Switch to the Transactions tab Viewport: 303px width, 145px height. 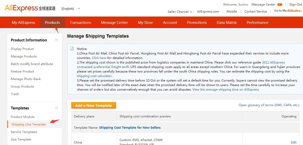tap(80, 23)
